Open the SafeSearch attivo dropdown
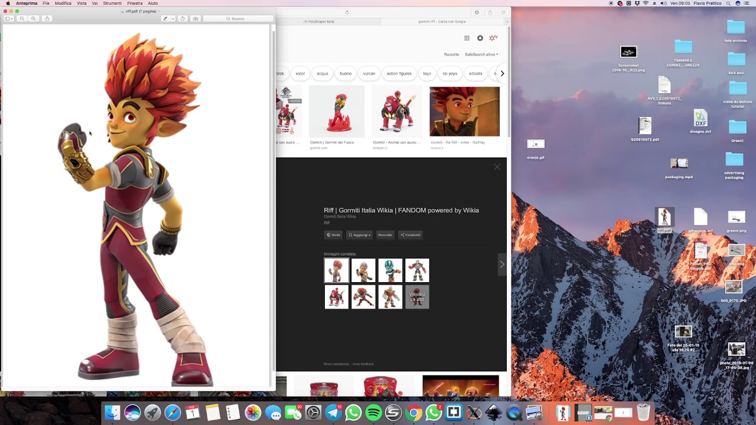756x425 pixels. pyautogui.click(x=481, y=54)
